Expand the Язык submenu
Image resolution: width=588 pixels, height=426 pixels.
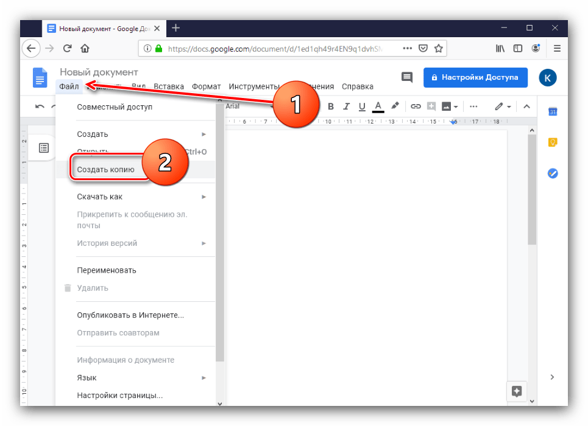click(x=135, y=378)
